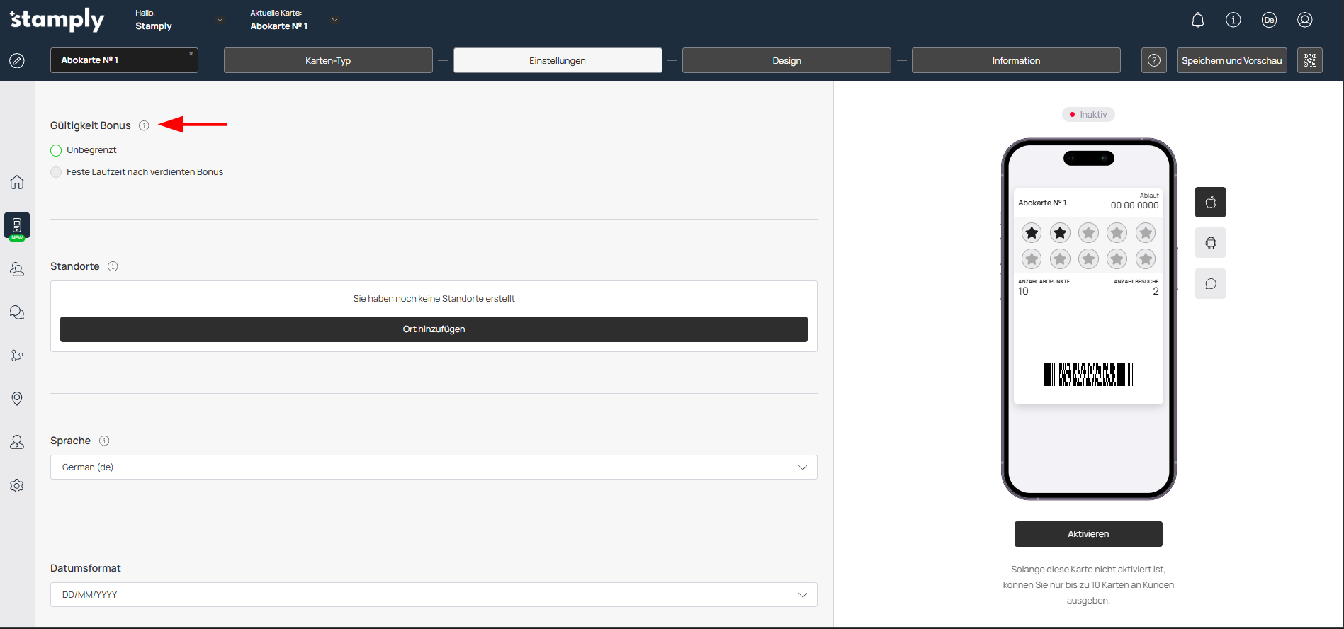
Task: Select the Apple preview icon
Action: coord(1210,202)
